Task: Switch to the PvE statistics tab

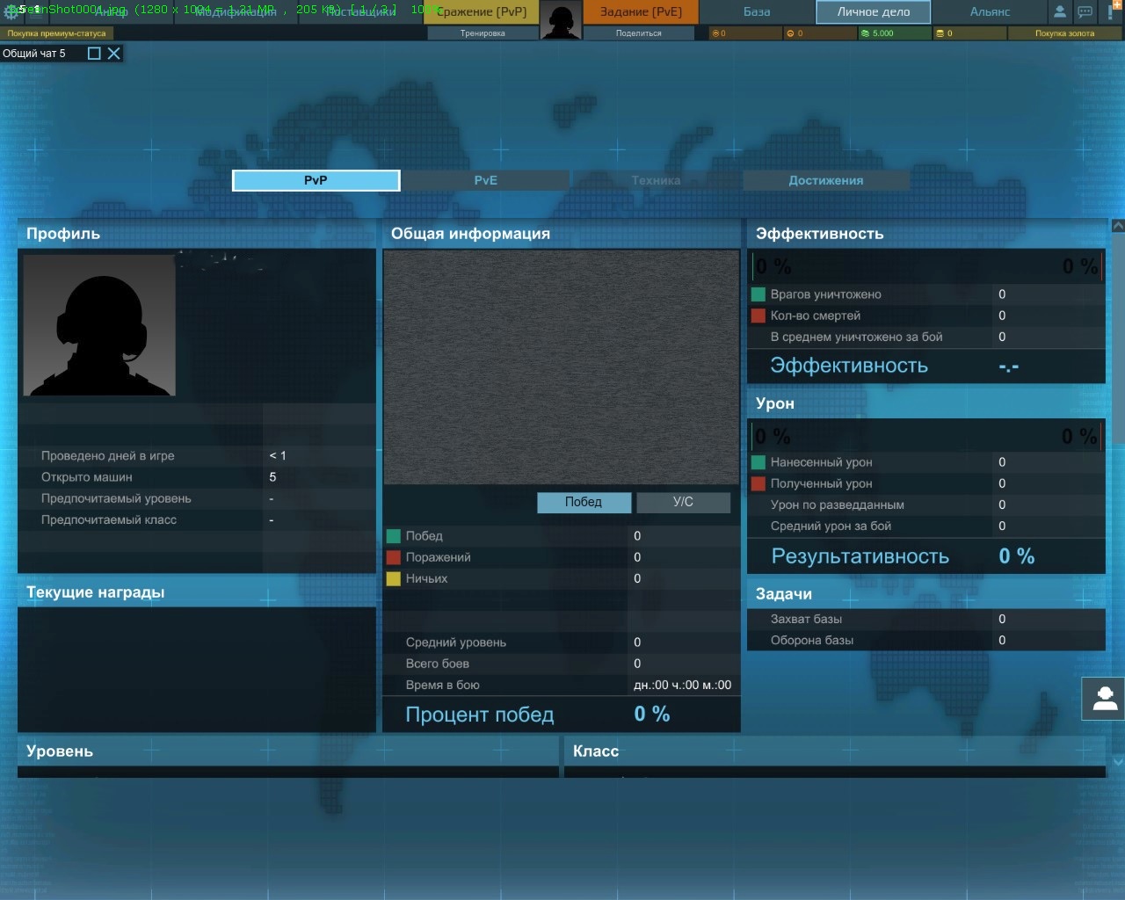Action: click(485, 180)
